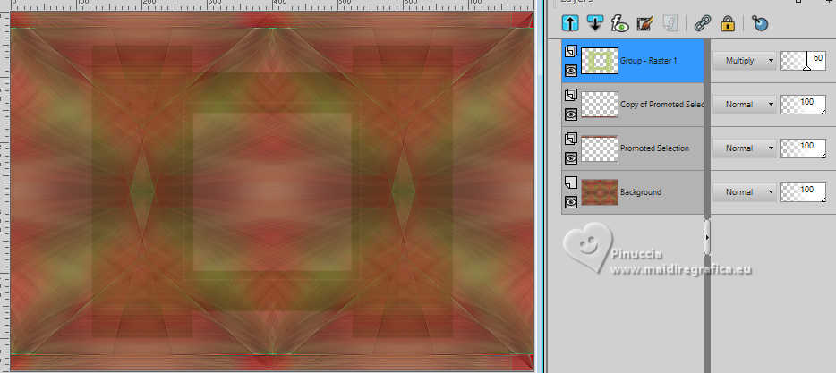Toggle visibility of Promoted Selection layer
This screenshot has height=373, width=836.
(x=570, y=157)
